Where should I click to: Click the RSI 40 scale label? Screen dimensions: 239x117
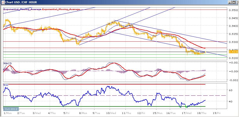[x=231, y=101]
